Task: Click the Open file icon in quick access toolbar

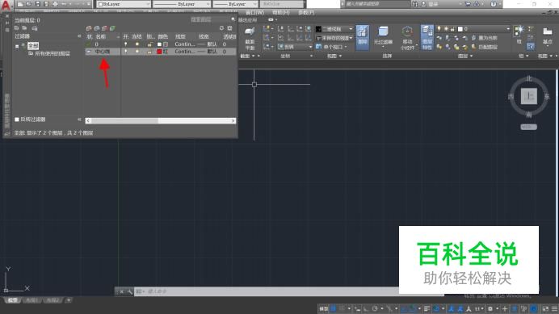Action: [29, 4]
